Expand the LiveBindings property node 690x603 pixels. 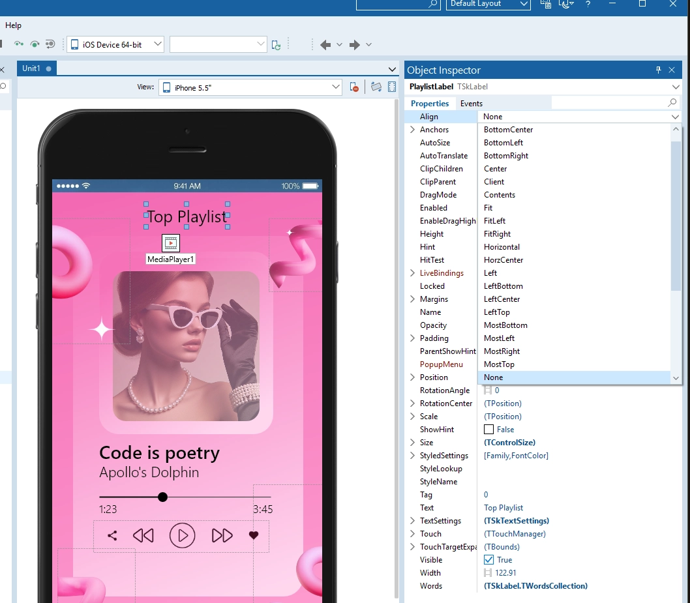(412, 272)
